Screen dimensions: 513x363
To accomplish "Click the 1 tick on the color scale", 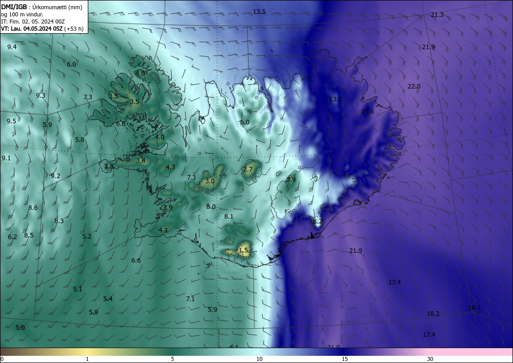I will [87, 359].
